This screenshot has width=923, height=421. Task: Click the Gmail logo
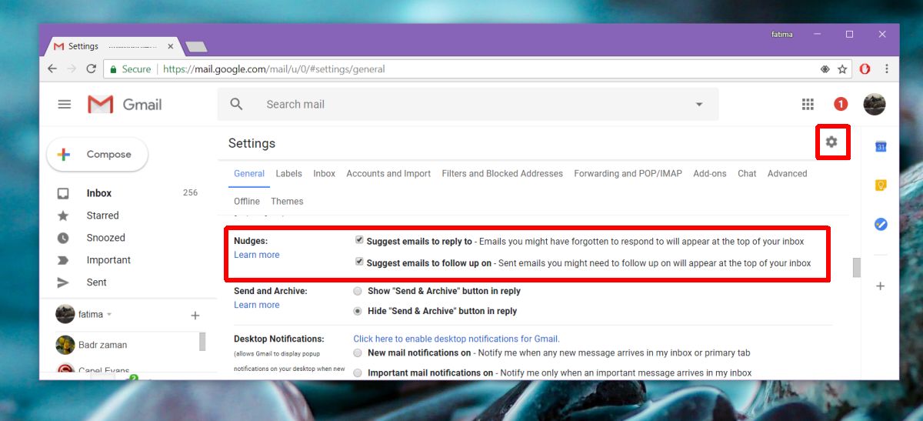point(125,105)
